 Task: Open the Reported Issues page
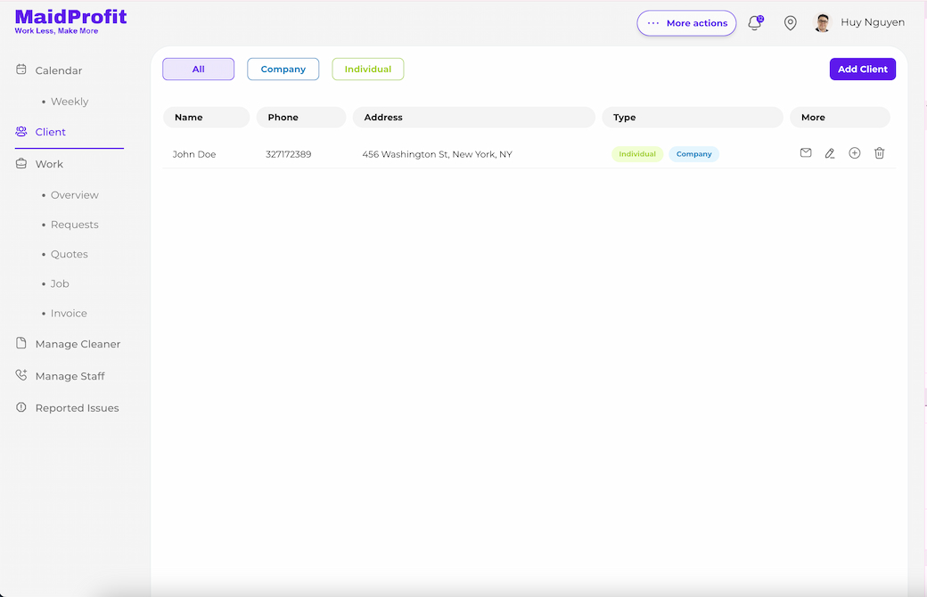[x=78, y=407]
